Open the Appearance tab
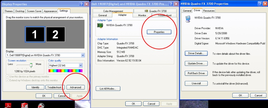 [x=50, y=11]
